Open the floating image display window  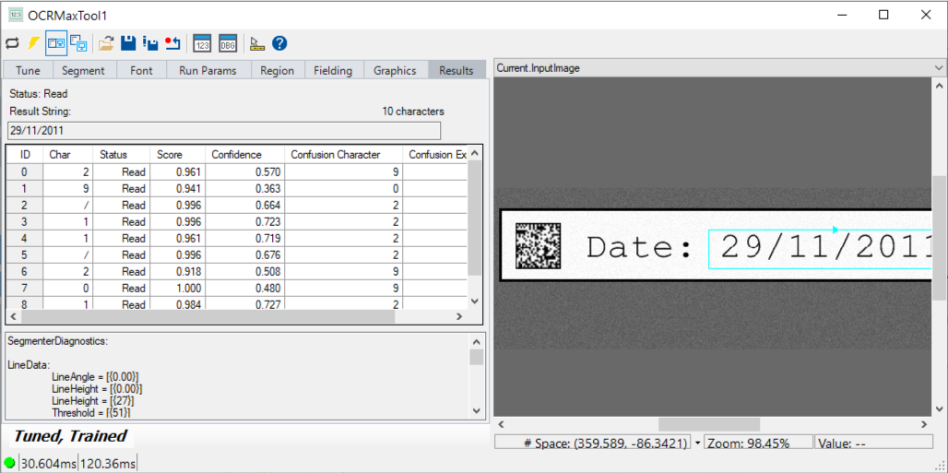(78, 43)
